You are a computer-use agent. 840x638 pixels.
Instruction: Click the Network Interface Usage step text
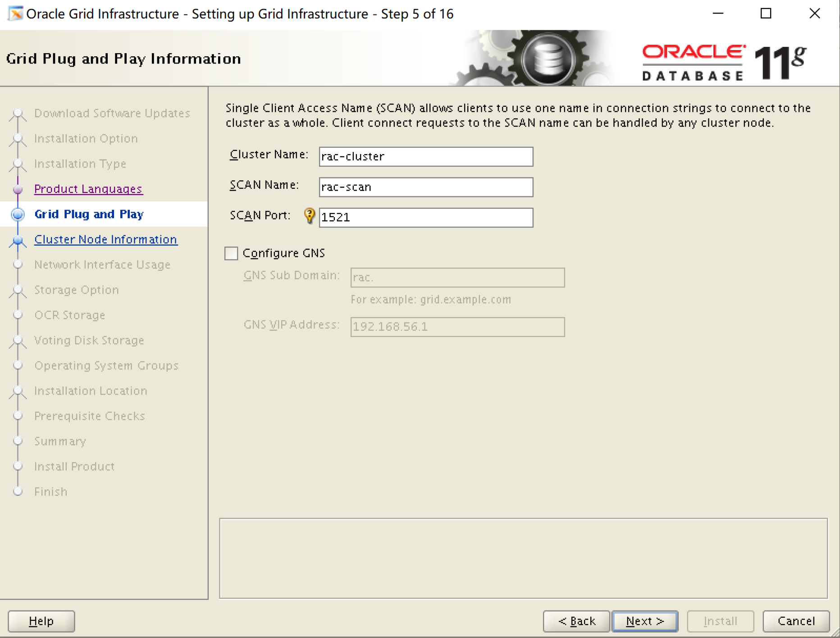[x=102, y=264]
